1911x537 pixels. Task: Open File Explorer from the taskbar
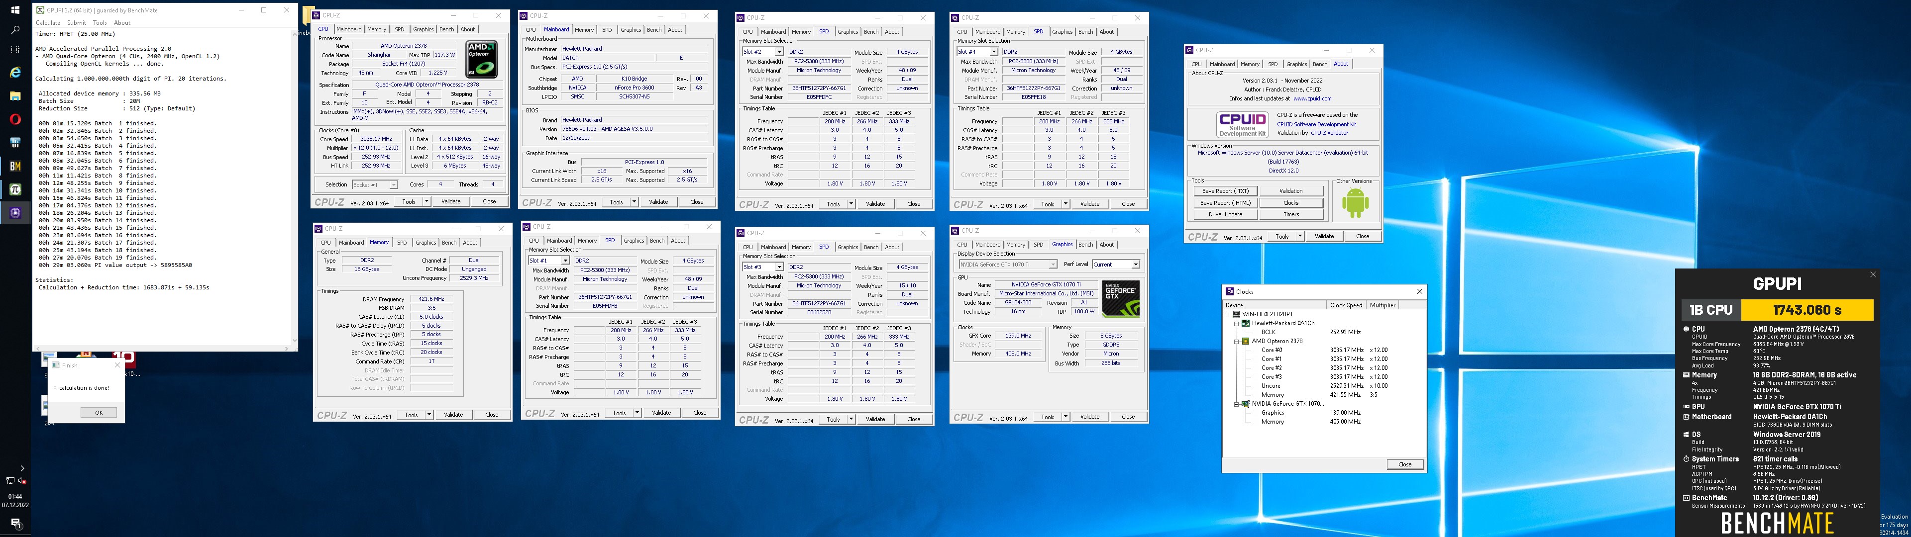[15, 95]
